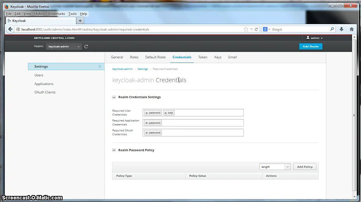Remove password tag from Required OAuth Credentials
The height and width of the screenshot is (202, 361).
click(x=146, y=132)
